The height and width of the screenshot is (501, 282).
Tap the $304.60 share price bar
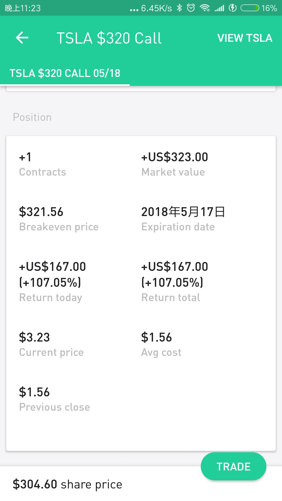[x=67, y=484]
